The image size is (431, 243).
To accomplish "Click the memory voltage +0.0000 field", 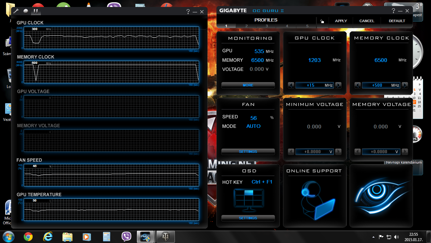I will [x=381, y=152].
